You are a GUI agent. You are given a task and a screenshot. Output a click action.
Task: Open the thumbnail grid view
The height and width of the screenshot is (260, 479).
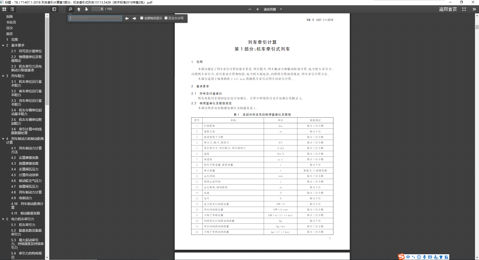pyautogui.click(x=4, y=9)
